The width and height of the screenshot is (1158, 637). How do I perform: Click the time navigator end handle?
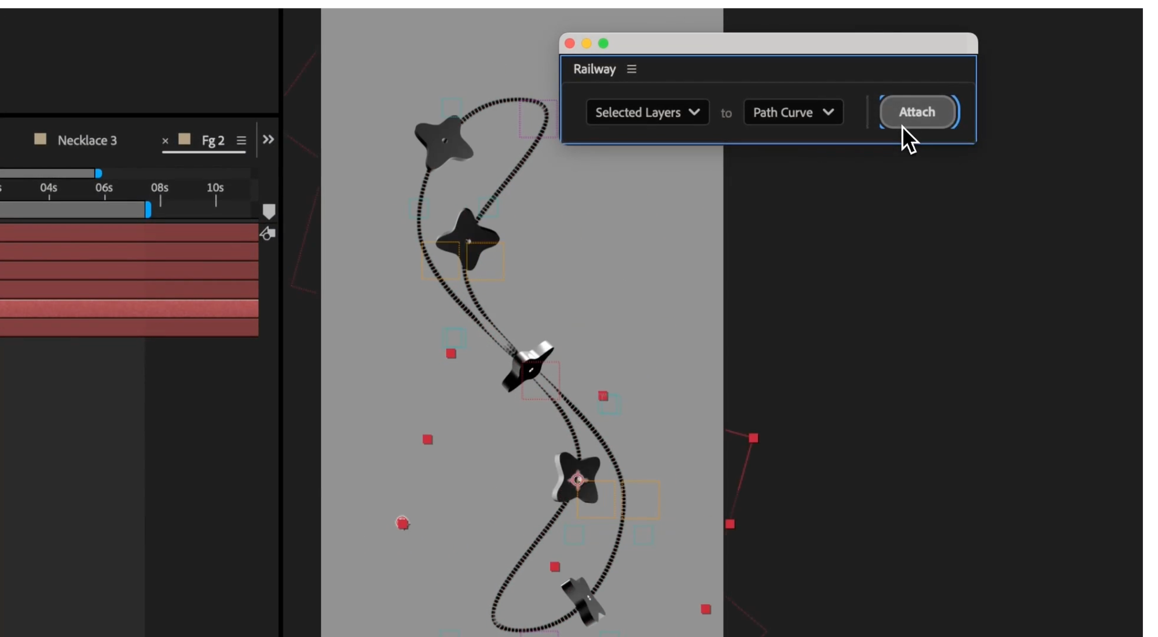(x=98, y=174)
